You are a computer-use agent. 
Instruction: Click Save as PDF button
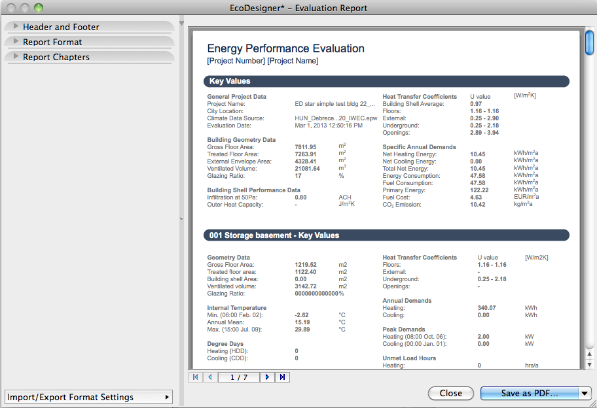[x=530, y=393]
